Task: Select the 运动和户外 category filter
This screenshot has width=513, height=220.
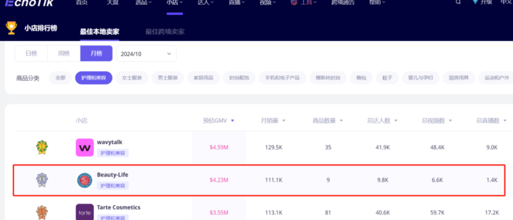Action: tap(496, 78)
